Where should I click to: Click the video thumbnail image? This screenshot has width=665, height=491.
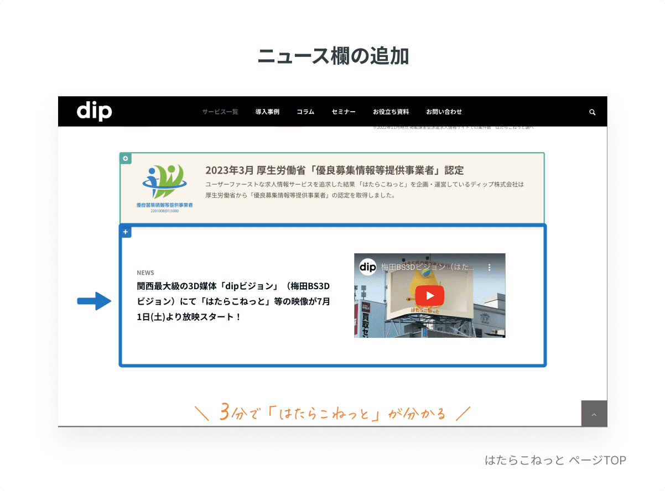pos(430,295)
